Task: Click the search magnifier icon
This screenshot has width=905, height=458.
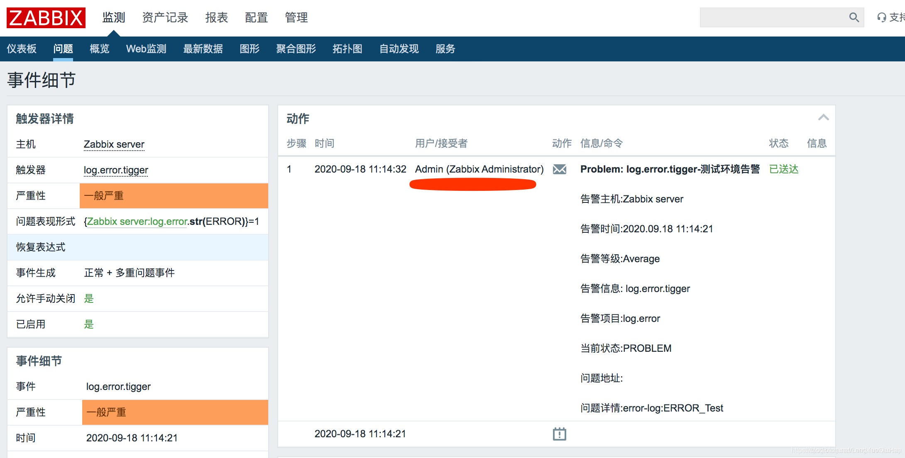Action: pos(854,17)
